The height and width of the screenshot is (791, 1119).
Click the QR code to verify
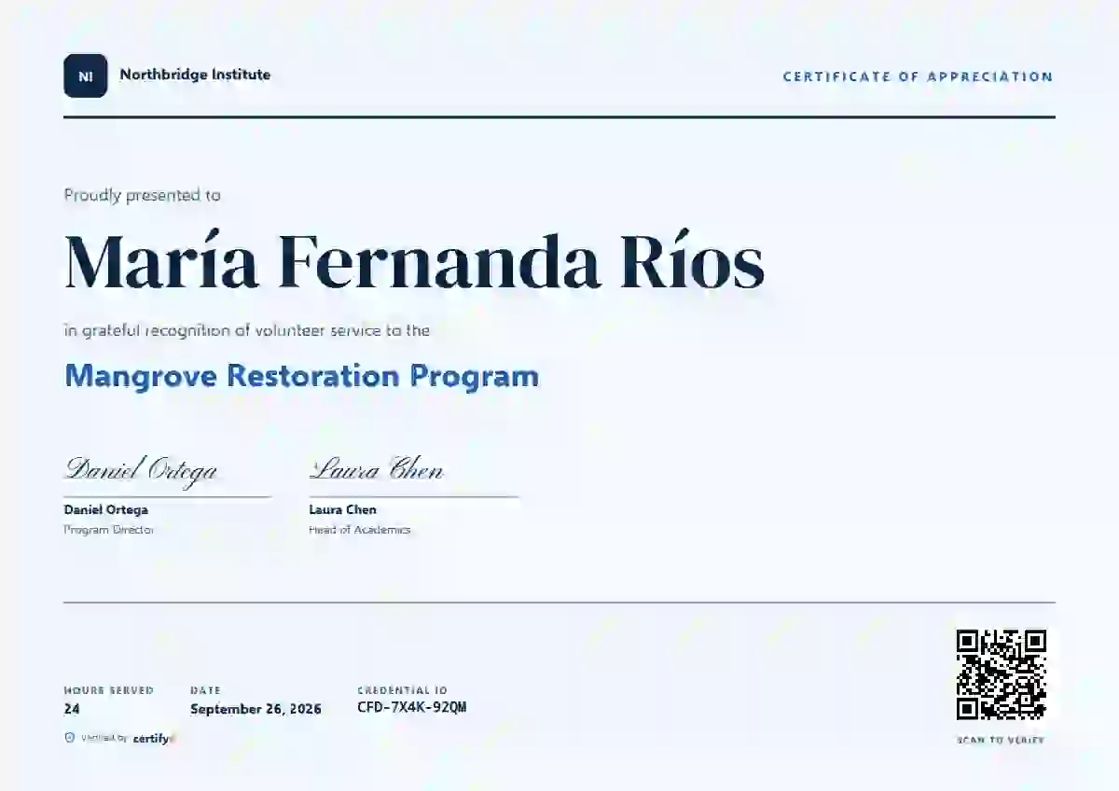(x=1002, y=674)
